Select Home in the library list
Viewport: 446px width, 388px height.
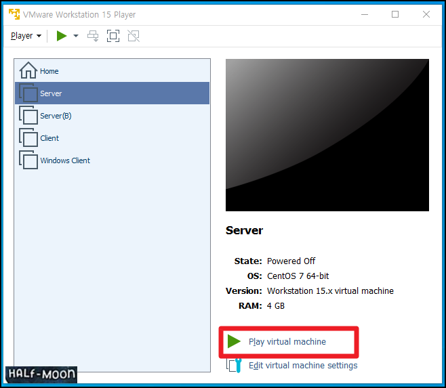pyautogui.click(x=113, y=71)
